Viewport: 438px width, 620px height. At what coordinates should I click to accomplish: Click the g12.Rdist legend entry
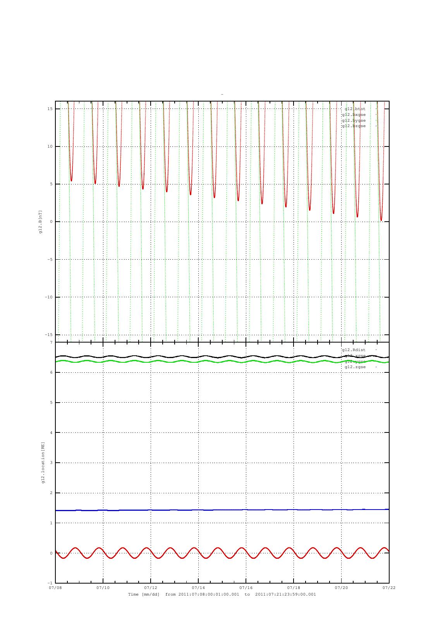click(354, 350)
